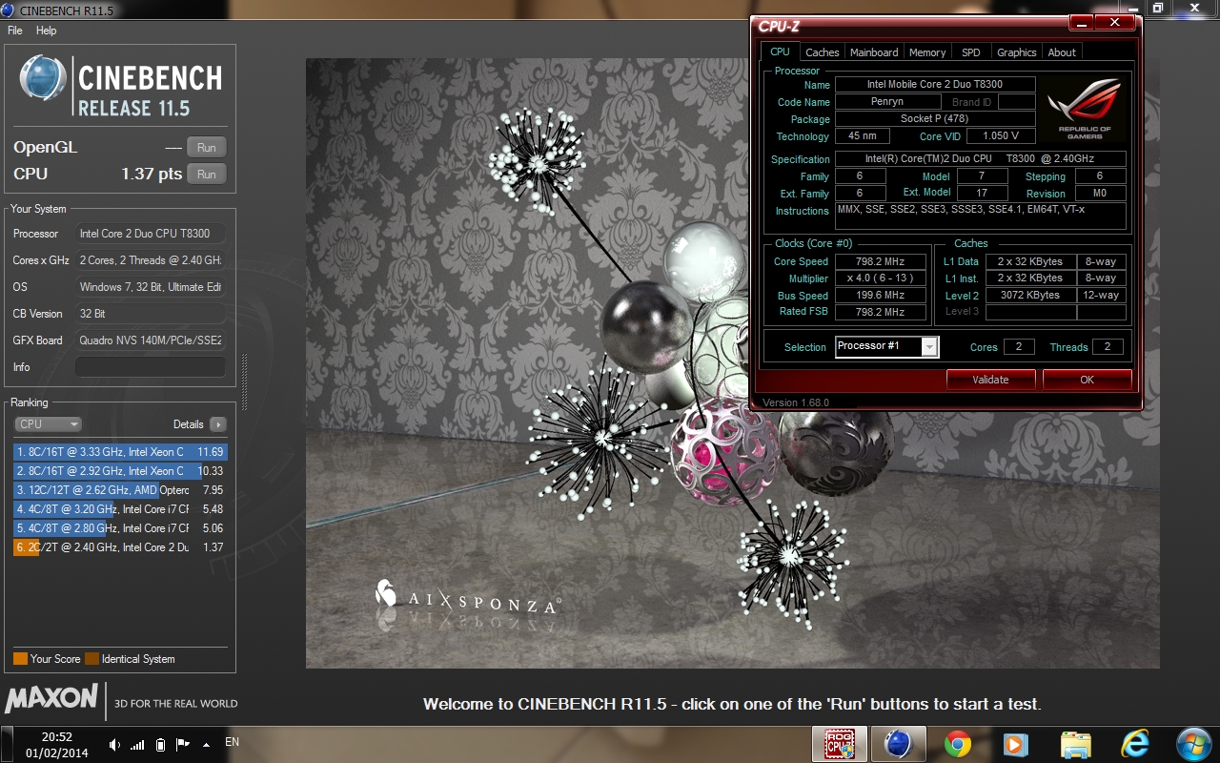This screenshot has height=763, width=1220.
Task: Click the battery status tray icon
Action: (160, 745)
